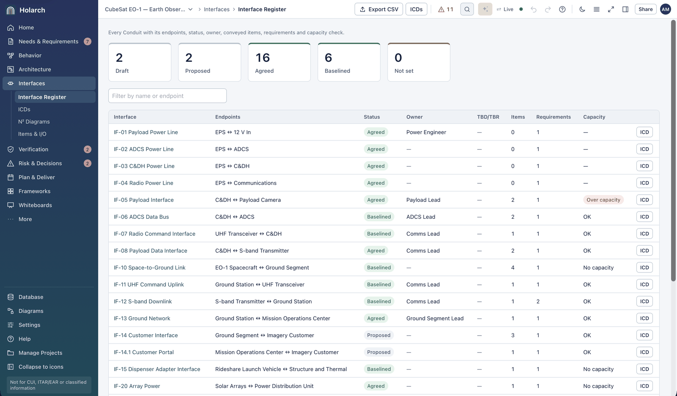Image resolution: width=677 pixels, height=396 pixels.
Task: Open Needs & Requirements section
Action: click(x=49, y=41)
